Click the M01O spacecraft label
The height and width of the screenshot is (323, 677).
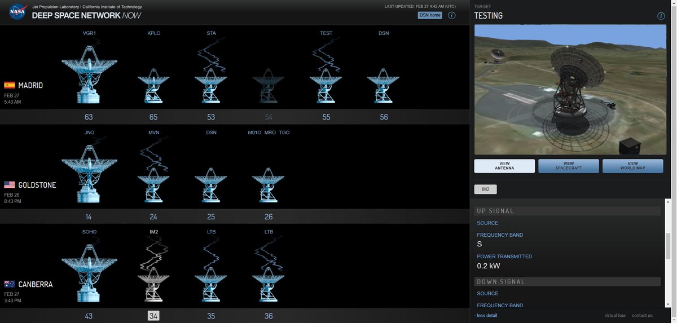tap(254, 132)
